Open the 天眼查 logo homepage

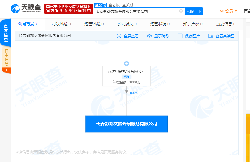point(26,9)
